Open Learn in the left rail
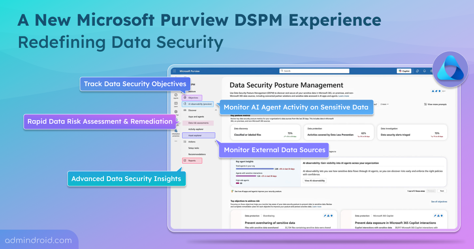The height and width of the screenshot is (249, 474). pyautogui.click(x=176, y=104)
